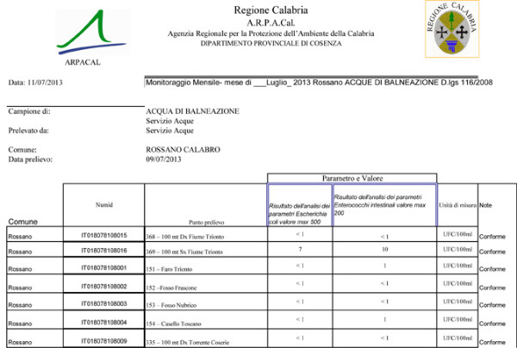Screen dimensions: 517x348
Task: Click Escherichia coli value 7
Action: click(x=299, y=251)
